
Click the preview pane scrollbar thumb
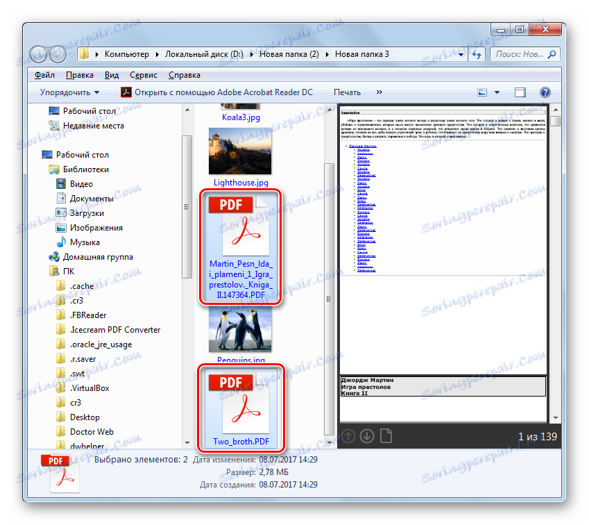[x=555, y=121]
